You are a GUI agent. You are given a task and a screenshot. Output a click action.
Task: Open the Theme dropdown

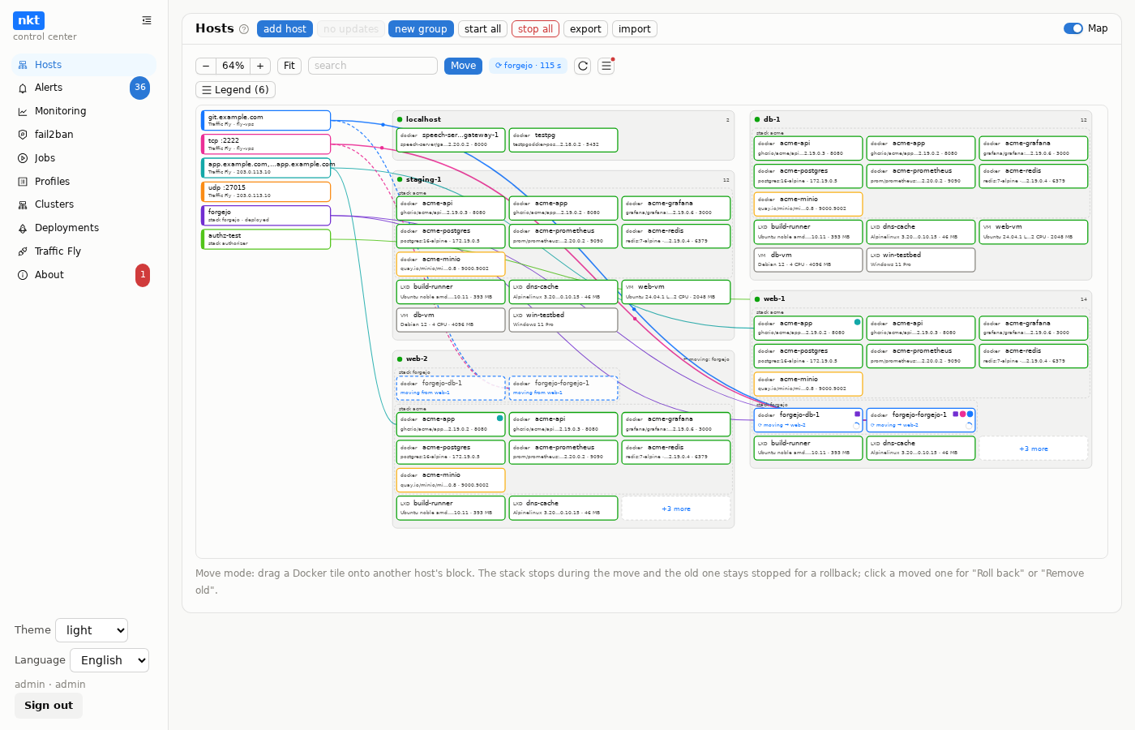(x=92, y=630)
